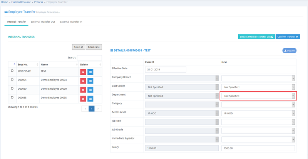Image resolution: width=308 pixels, height=159 pixels.
Task: Open the External Transfer In tab
Action: point(71,22)
